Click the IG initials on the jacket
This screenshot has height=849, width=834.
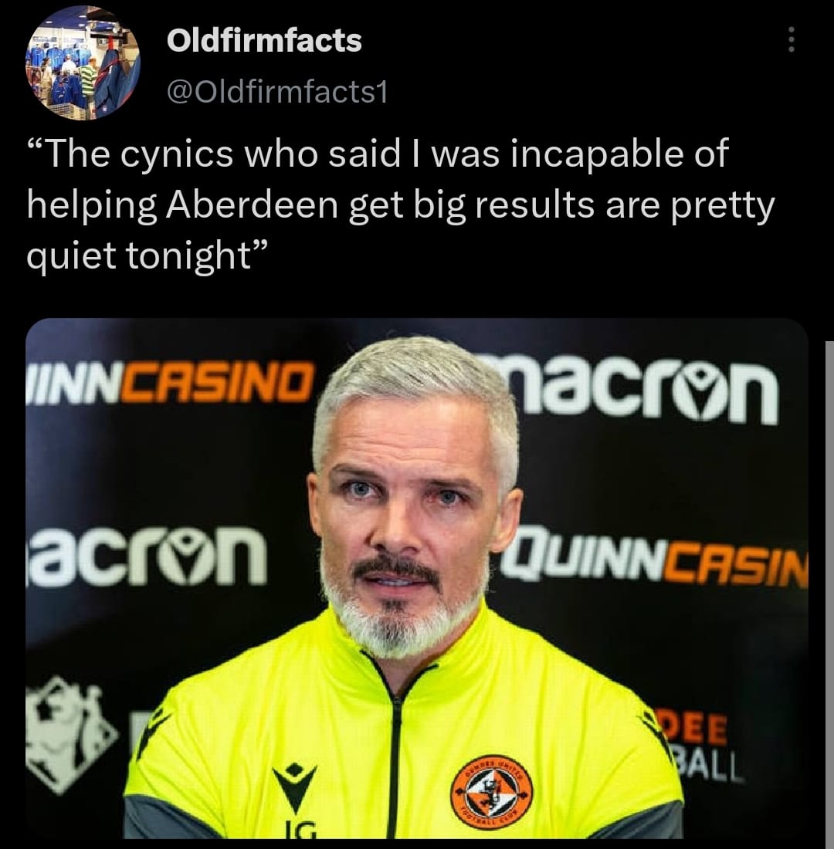(296, 828)
